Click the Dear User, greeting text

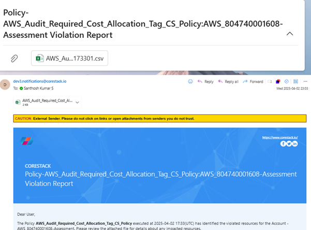coord(26,214)
